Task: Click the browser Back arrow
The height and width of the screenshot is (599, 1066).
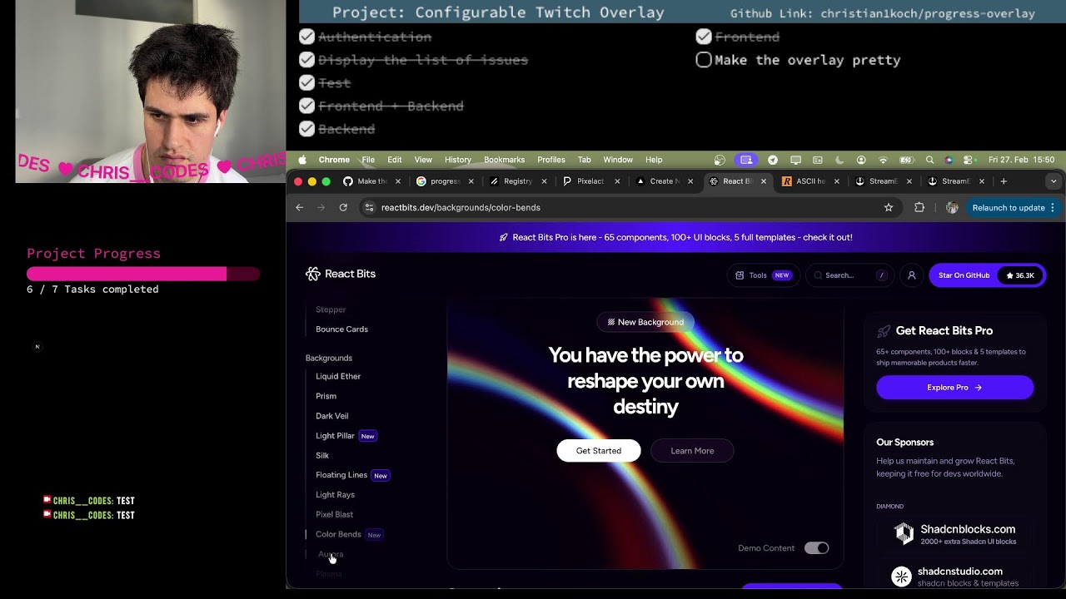Action: click(300, 207)
